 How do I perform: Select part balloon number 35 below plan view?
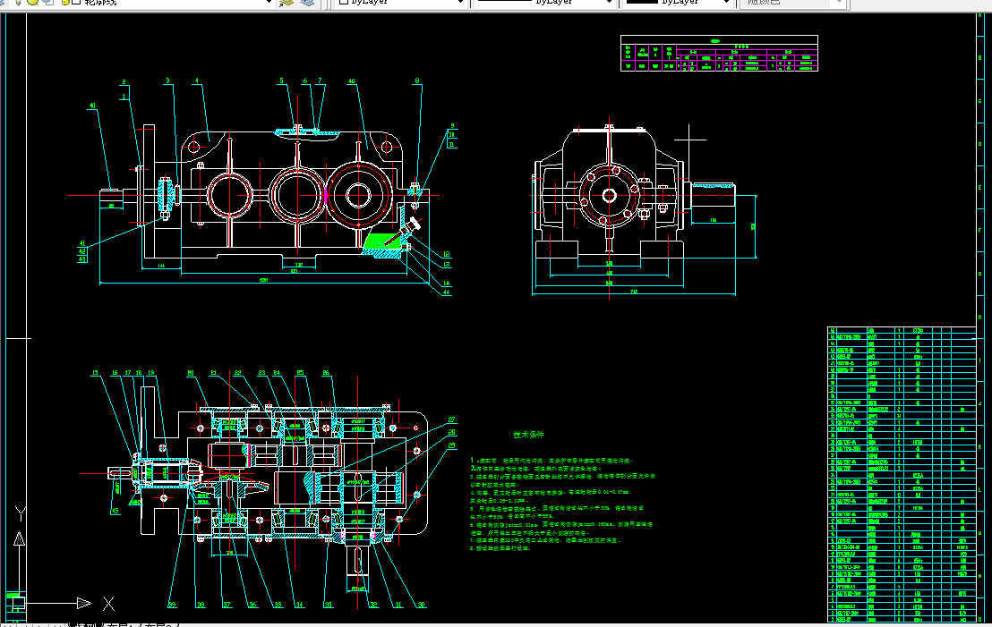pos(278,605)
